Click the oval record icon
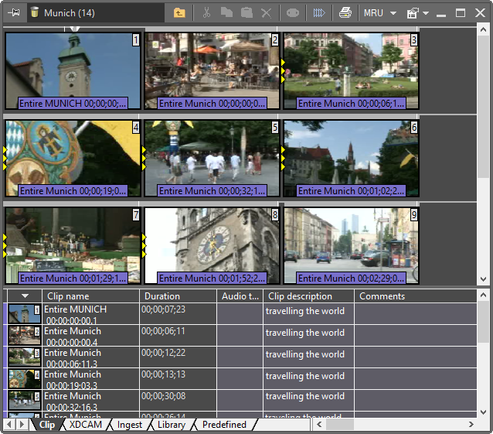 292,13
